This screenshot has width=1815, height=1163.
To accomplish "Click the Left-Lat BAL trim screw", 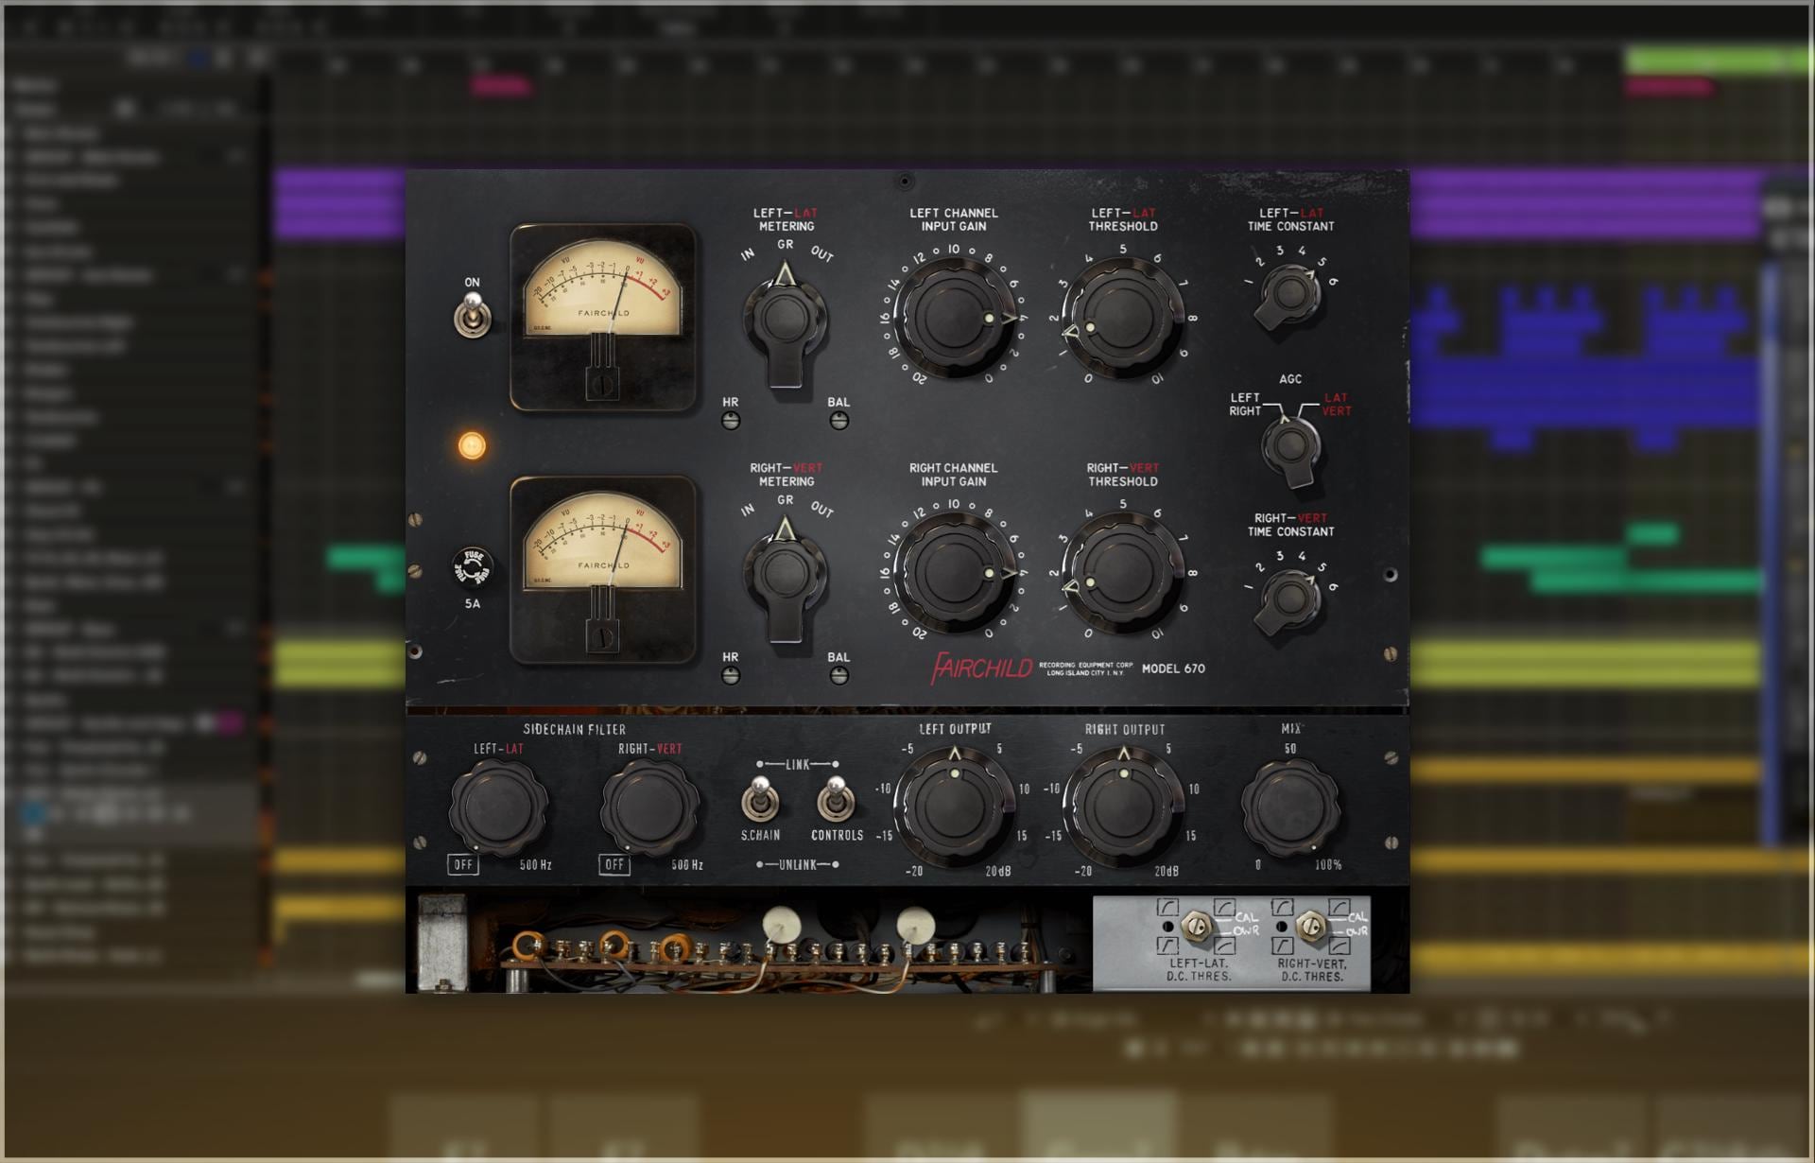I will [838, 421].
